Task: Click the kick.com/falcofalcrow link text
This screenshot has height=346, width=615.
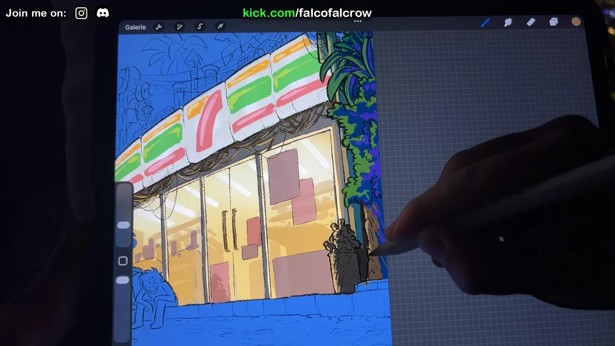Action: [x=307, y=13]
